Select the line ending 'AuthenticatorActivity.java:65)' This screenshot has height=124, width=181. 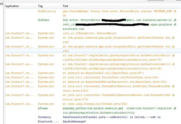pyautogui.click(x=112, y=69)
